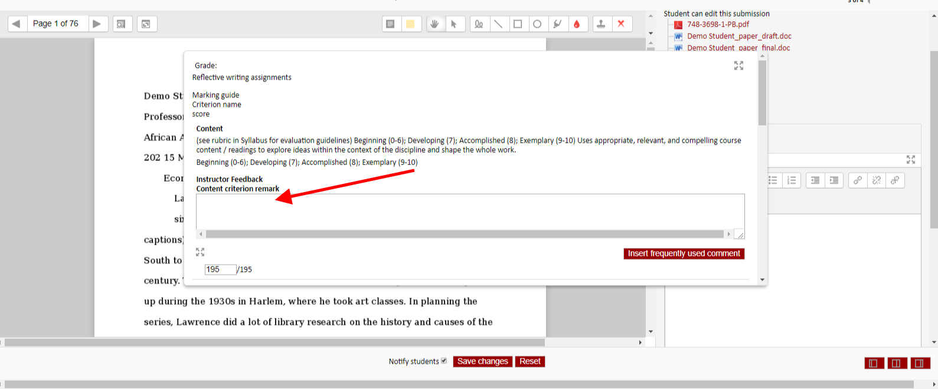The width and height of the screenshot is (938, 389).
Task: Click the insert link button in the editor
Action: [x=858, y=180]
